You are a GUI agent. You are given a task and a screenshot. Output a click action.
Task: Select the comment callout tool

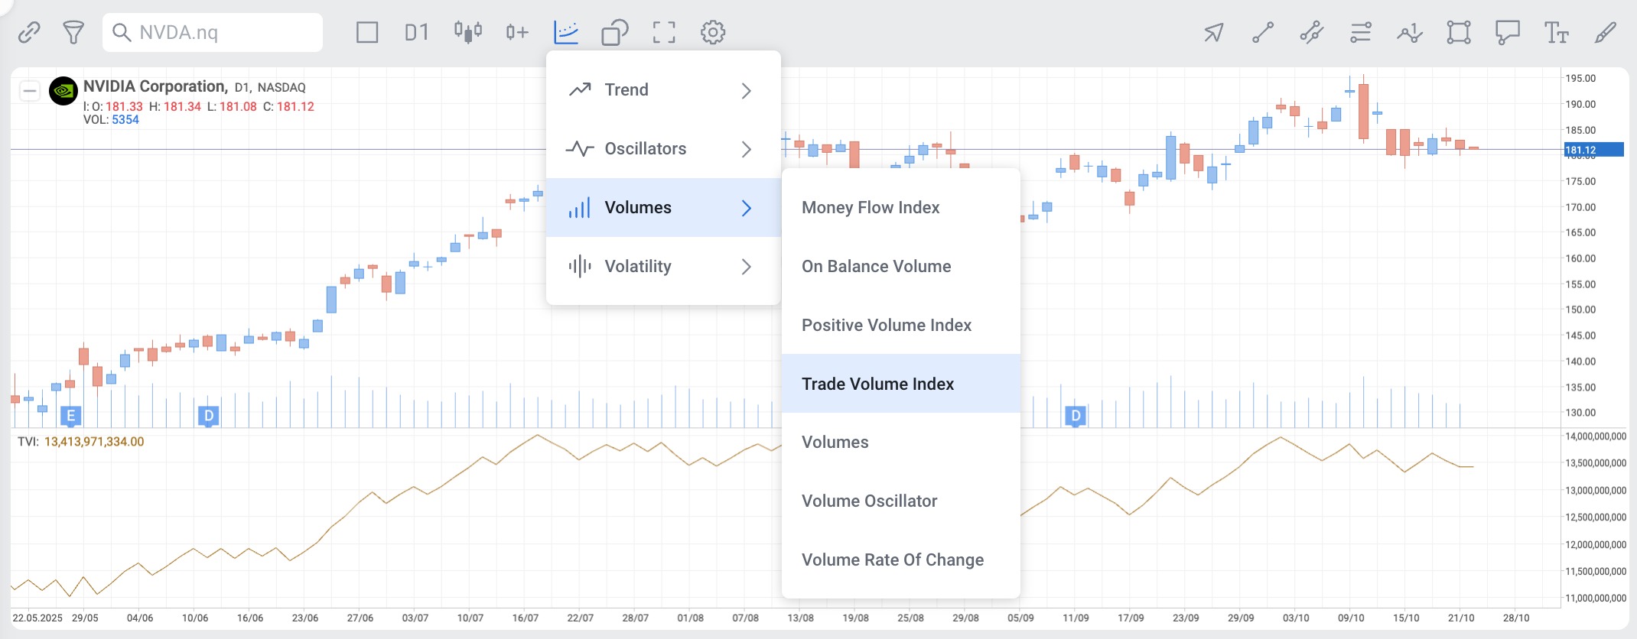(x=1507, y=32)
